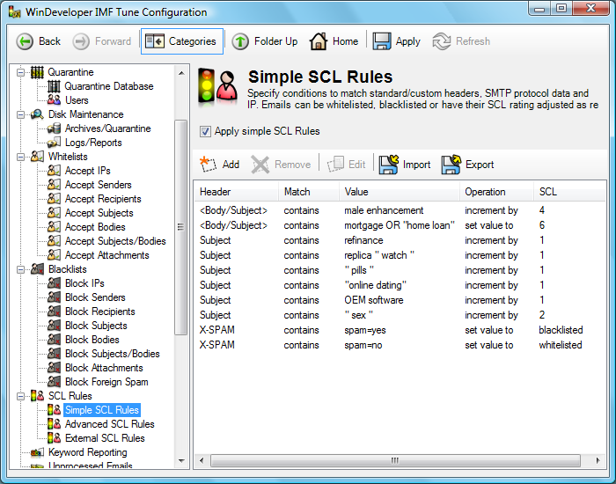Collapse the Blacklists tree node
Screen dimensions: 616x484
[x=20, y=269]
